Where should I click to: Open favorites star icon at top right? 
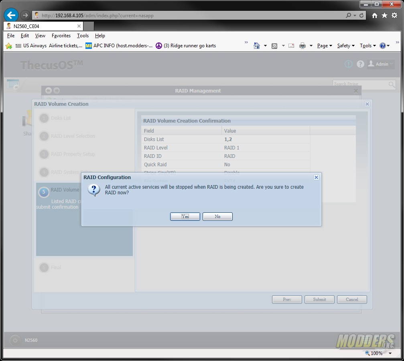(x=384, y=16)
